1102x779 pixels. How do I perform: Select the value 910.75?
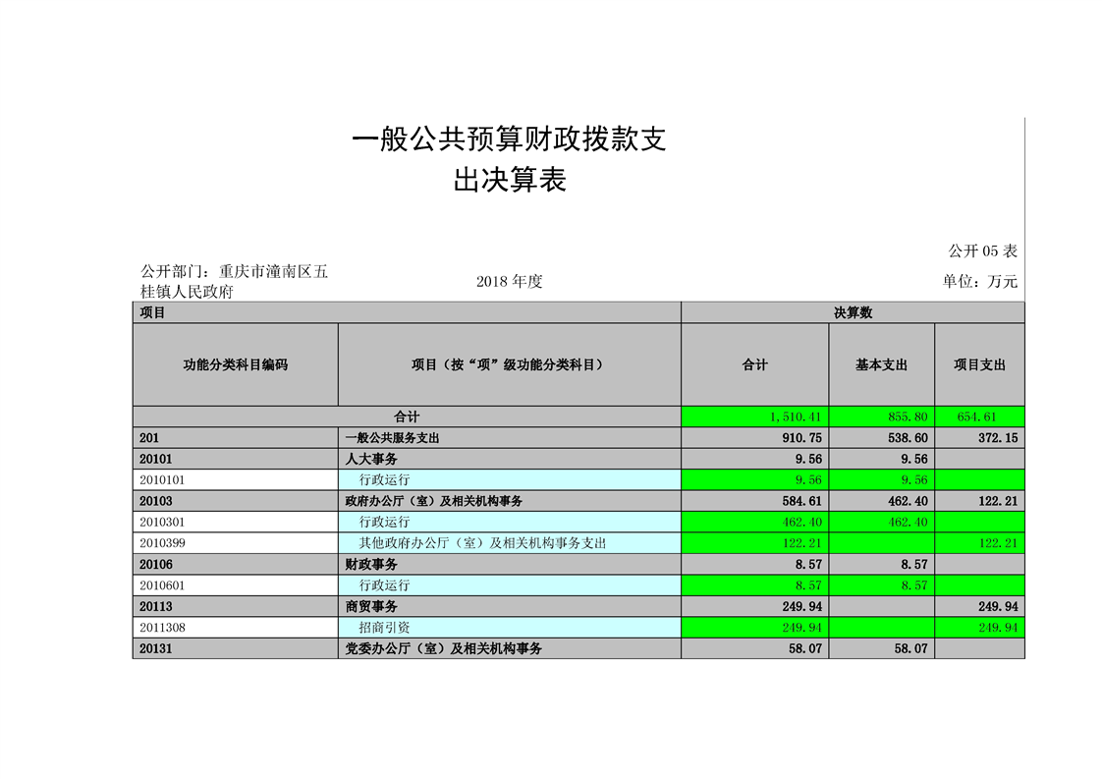click(x=801, y=438)
